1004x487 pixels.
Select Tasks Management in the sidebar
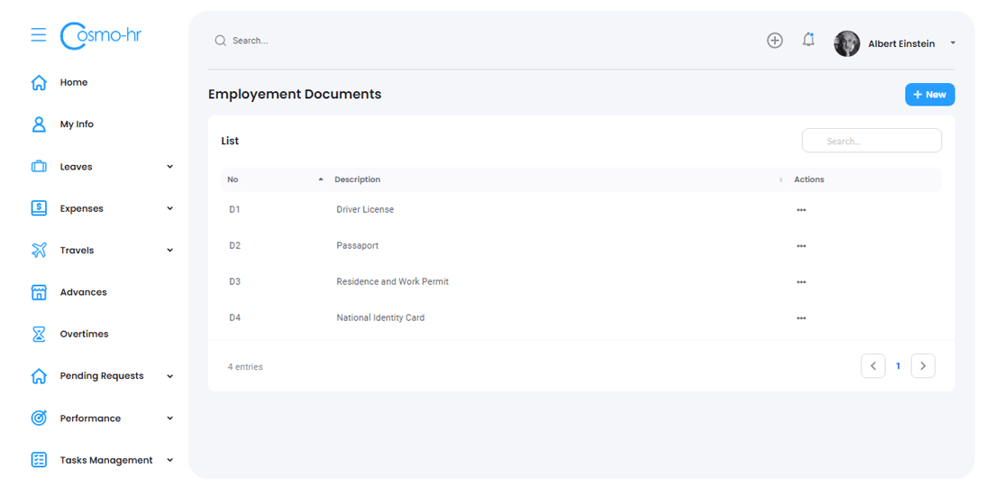(106, 460)
